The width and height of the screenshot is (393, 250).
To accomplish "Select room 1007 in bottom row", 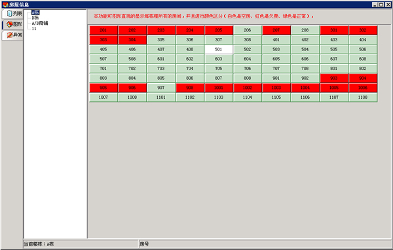I will [103, 98].
